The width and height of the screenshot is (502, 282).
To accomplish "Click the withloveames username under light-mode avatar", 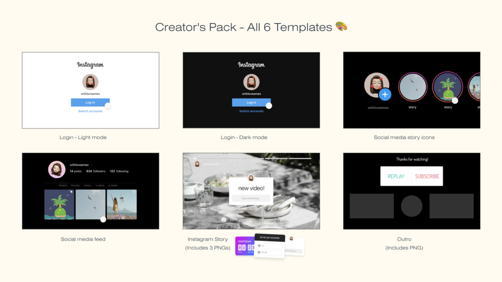I will tap(90, 94).
